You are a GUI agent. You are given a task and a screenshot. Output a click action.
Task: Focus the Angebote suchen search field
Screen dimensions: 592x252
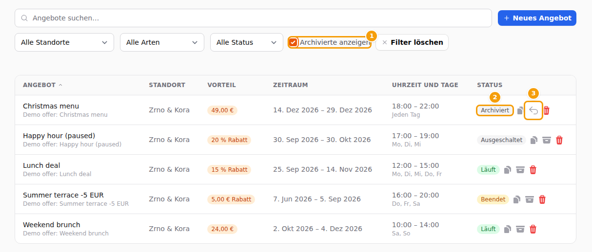pyautogui.click(x=253, y=18)
